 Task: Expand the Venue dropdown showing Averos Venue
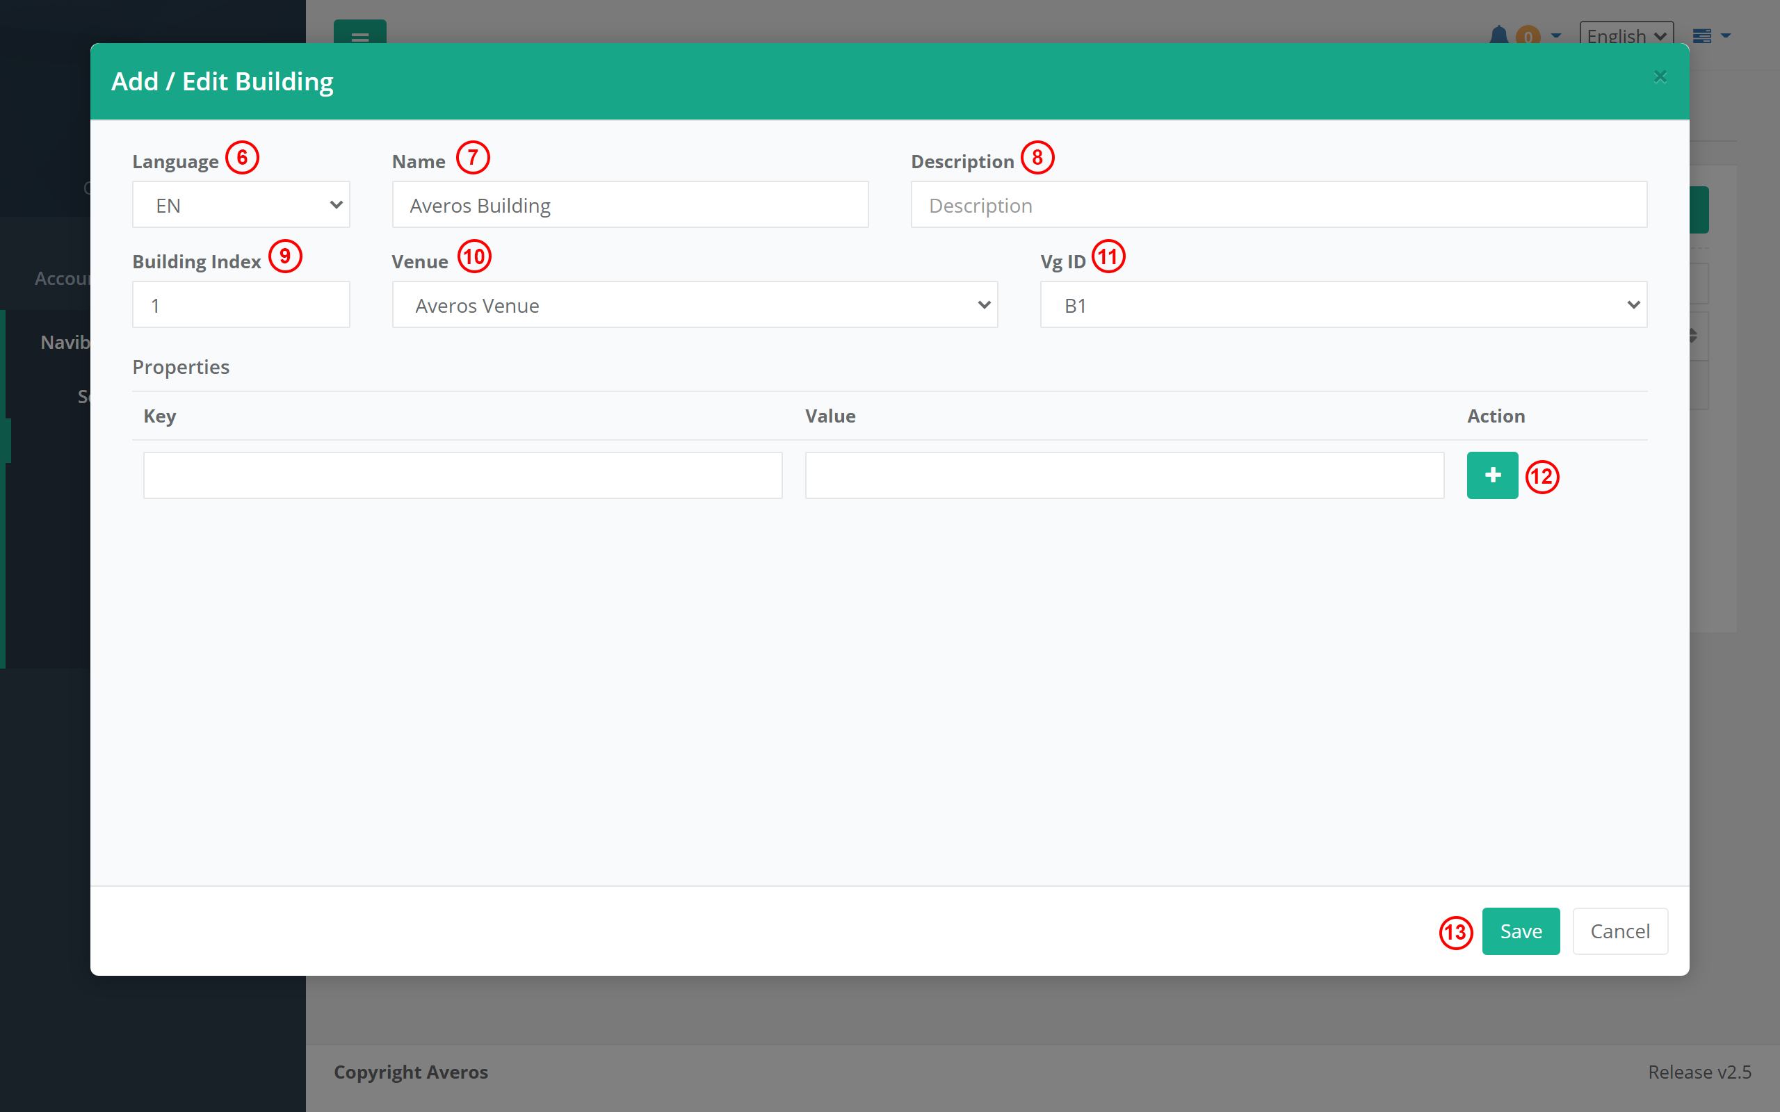click(694, 305)
